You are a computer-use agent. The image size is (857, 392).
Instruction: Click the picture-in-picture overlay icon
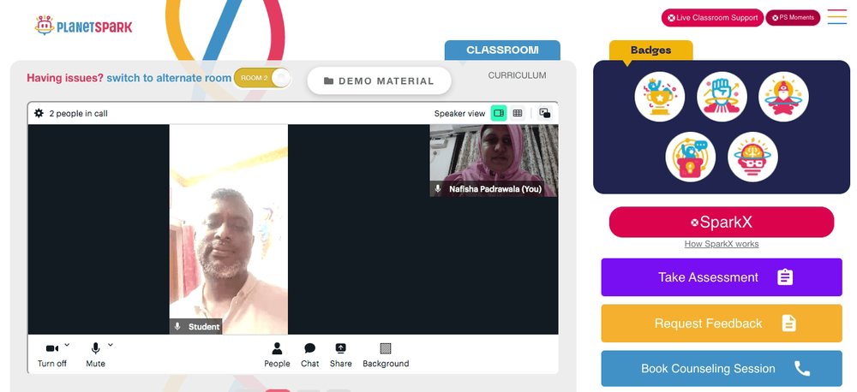pyautogui.click(x=544, y=113)
